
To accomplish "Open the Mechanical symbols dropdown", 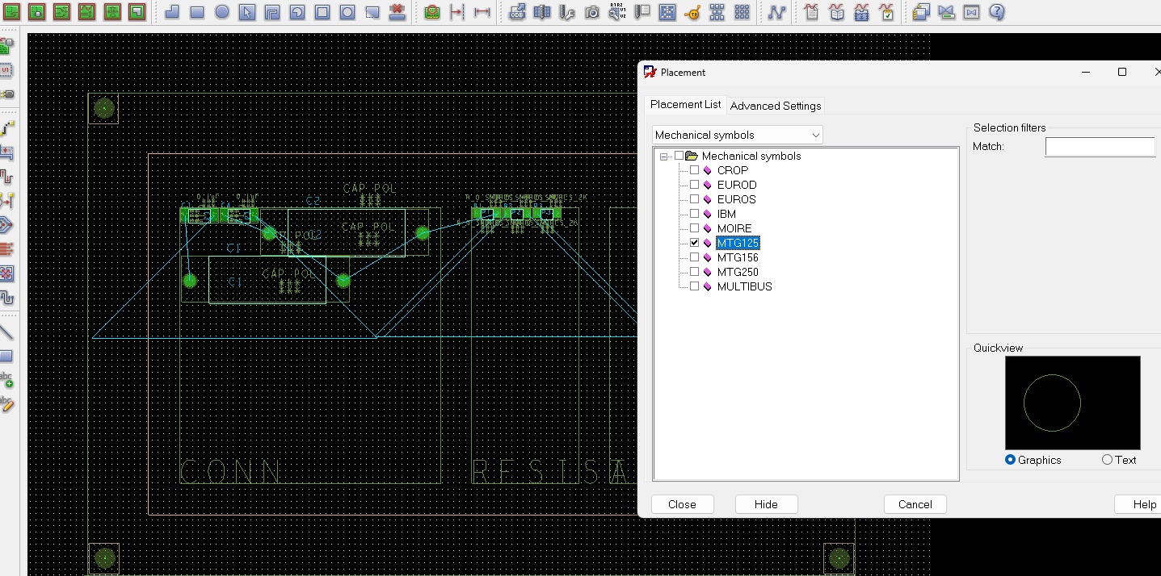I will (x=815, y=135).
